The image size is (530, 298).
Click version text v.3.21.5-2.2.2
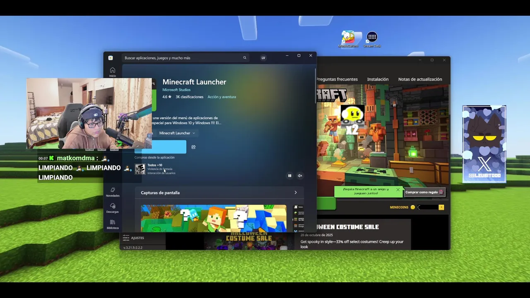pos(133,248)
